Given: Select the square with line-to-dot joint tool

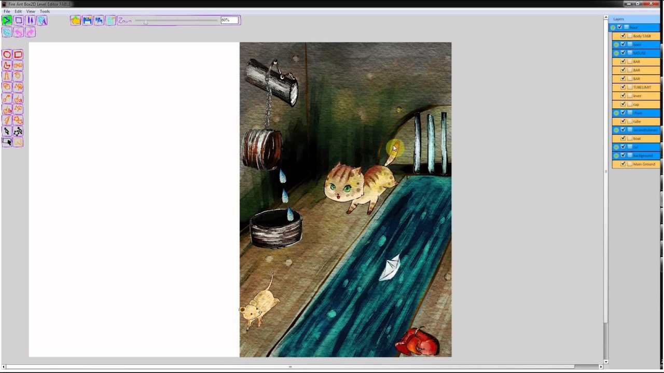Looking at the screenshot, I should point(7,98).
